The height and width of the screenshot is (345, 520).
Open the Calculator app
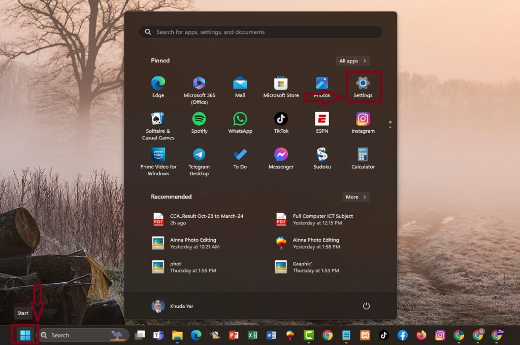pos(363,159)
